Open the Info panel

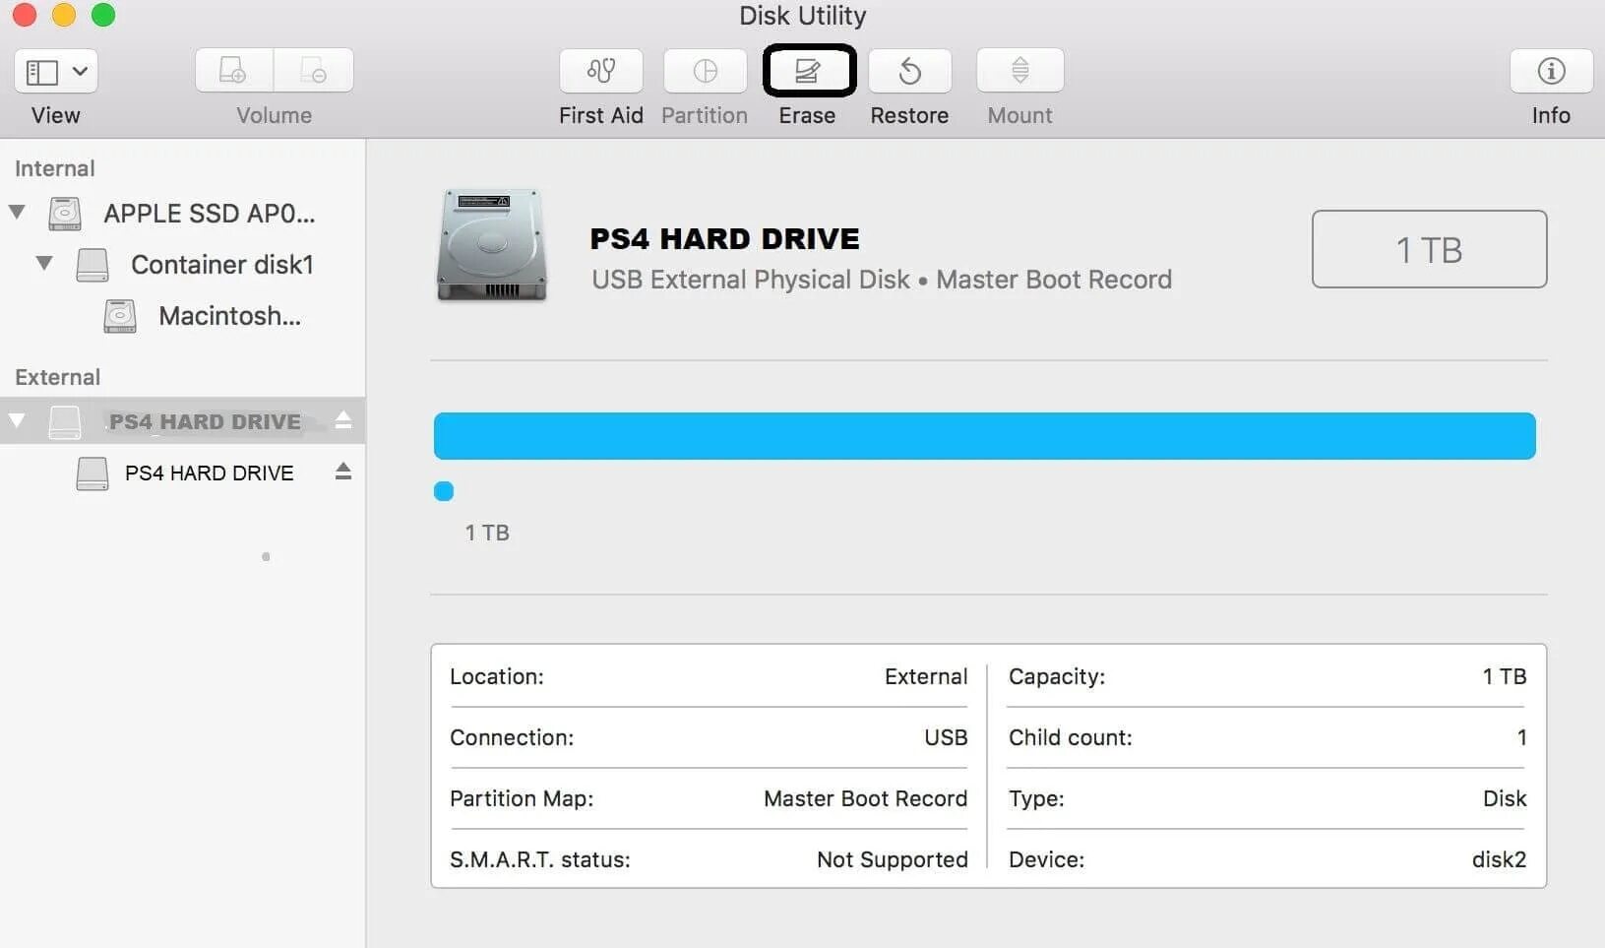[1552, 71]
